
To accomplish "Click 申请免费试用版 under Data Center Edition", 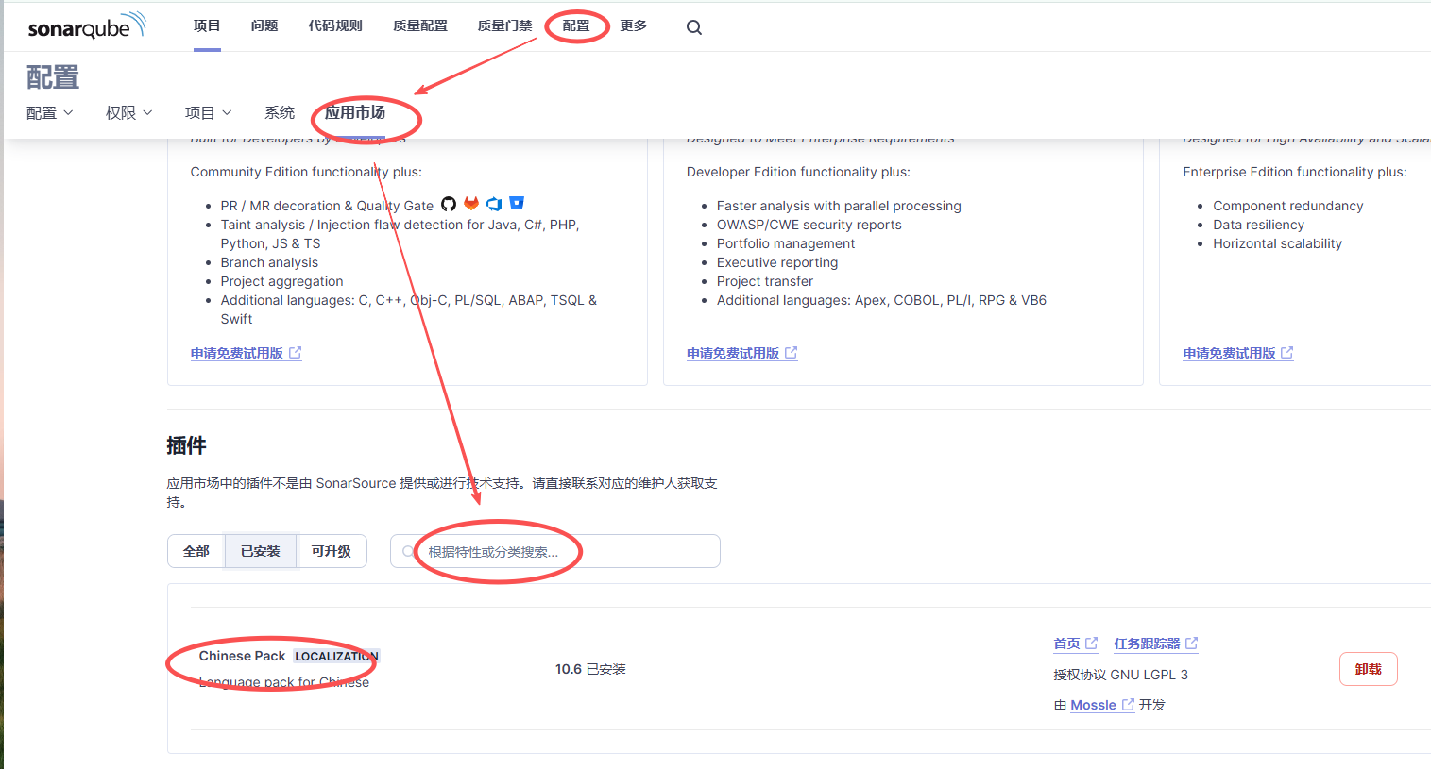I will click(x=1237, y=353).
